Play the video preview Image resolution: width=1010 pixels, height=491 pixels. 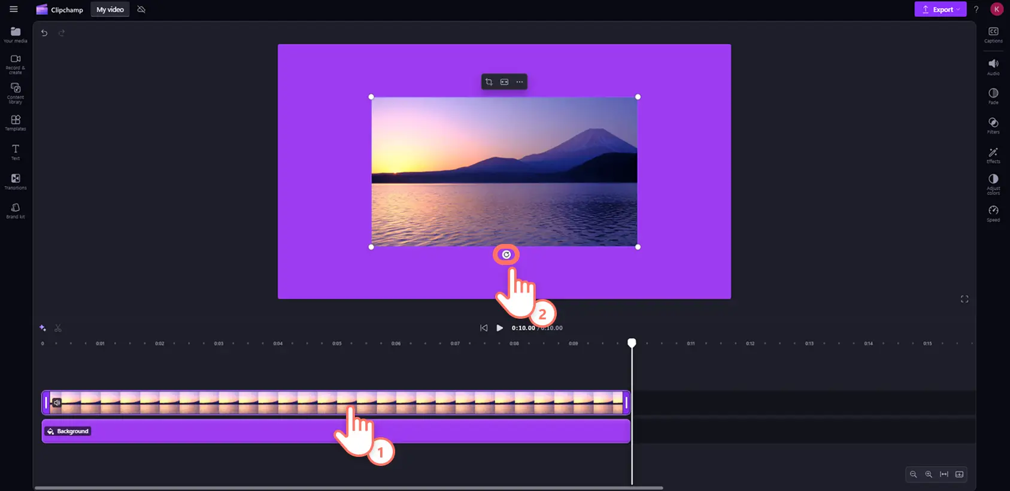click(500, 328)
